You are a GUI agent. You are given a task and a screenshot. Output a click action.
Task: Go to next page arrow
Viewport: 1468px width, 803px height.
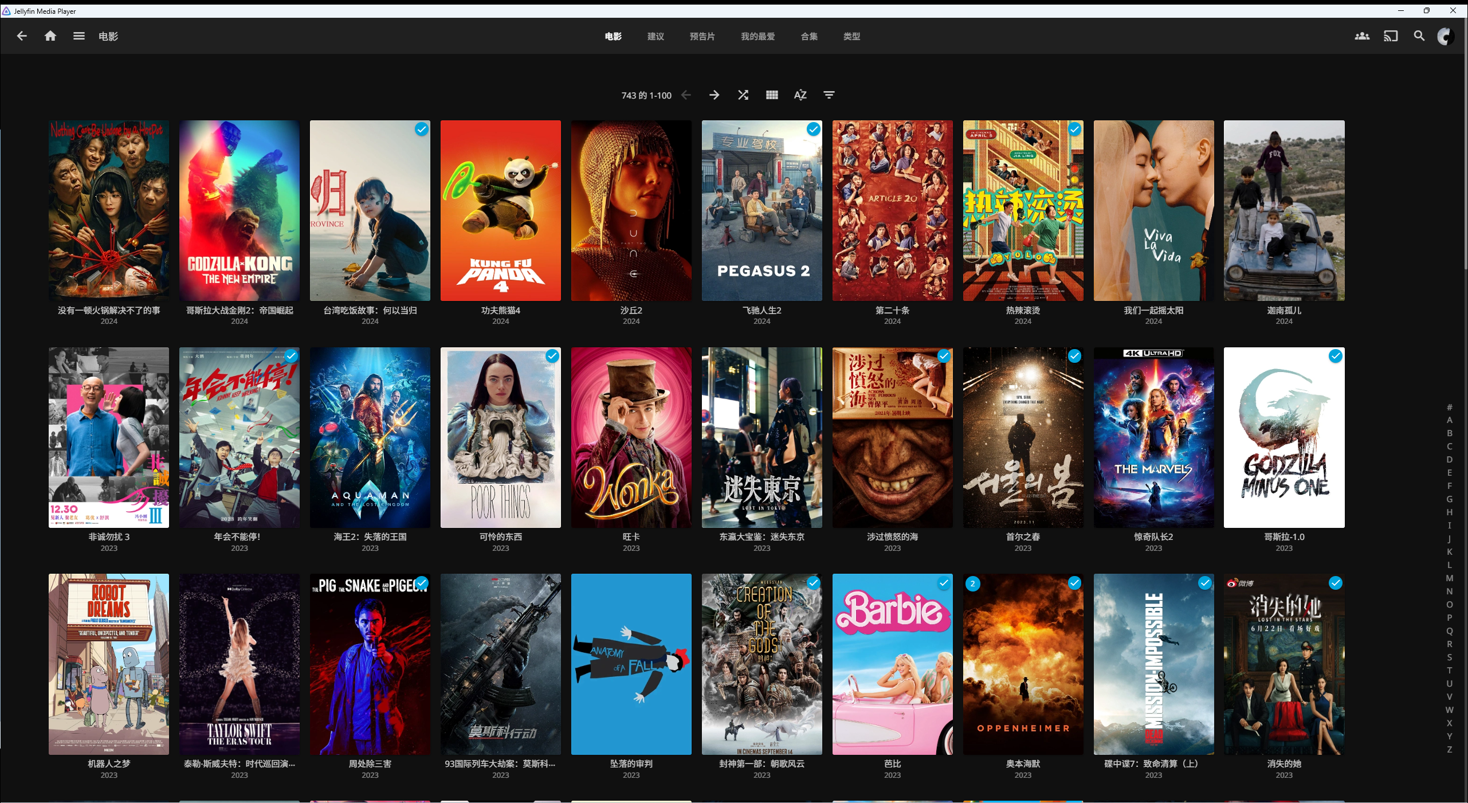[715, 95]
